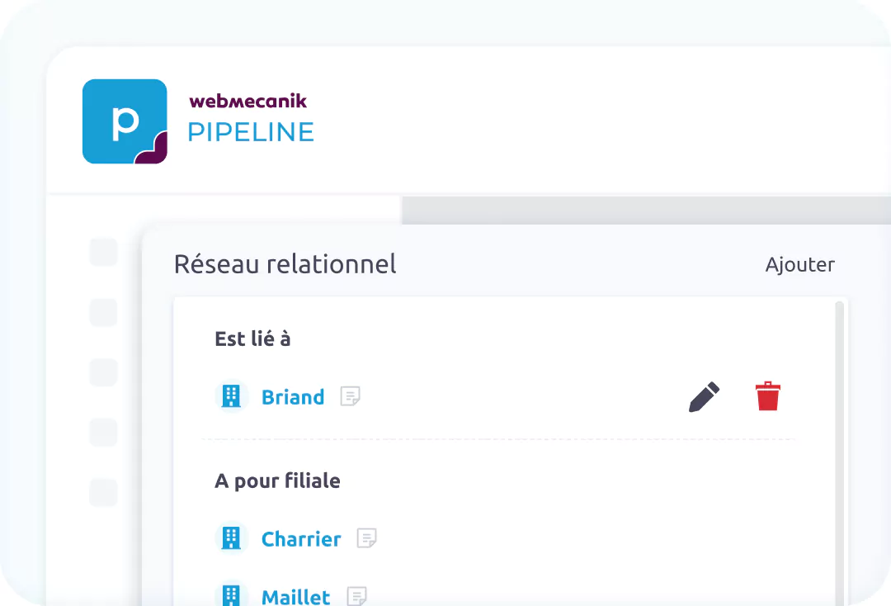Image resolution: width=891 pixels, height=606 pixels.
Task: Open the note icon beside Charrier
Action: [x=368, y=538]
